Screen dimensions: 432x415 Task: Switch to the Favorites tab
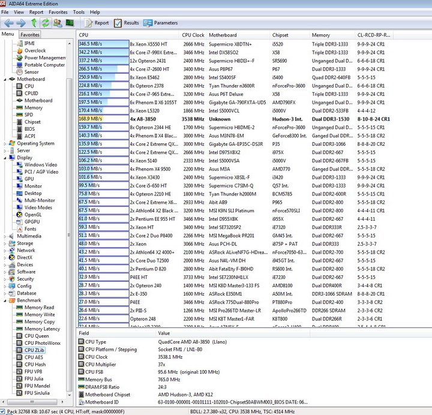coord(30,34)
